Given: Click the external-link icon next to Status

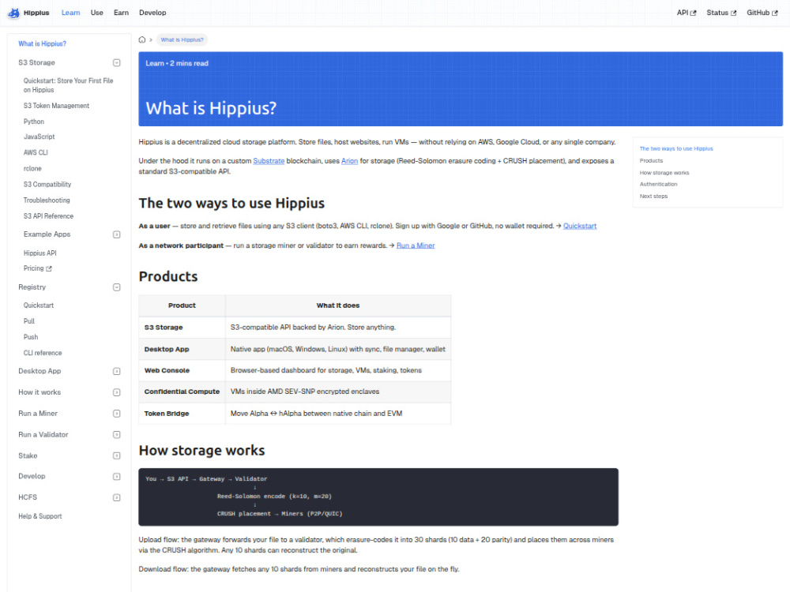Looking at the screenshot, I should (734, 13).
